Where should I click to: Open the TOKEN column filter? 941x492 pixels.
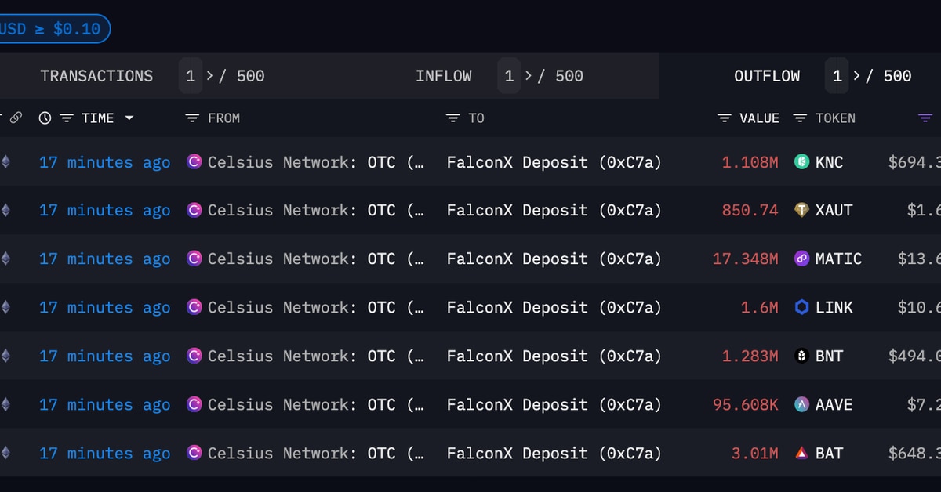800,118
